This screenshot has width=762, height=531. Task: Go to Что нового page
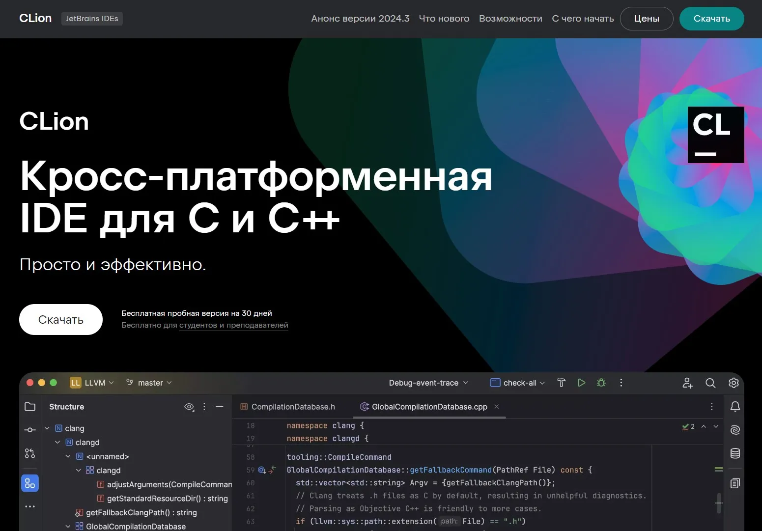pyautogui.click(x=444, y=19)
